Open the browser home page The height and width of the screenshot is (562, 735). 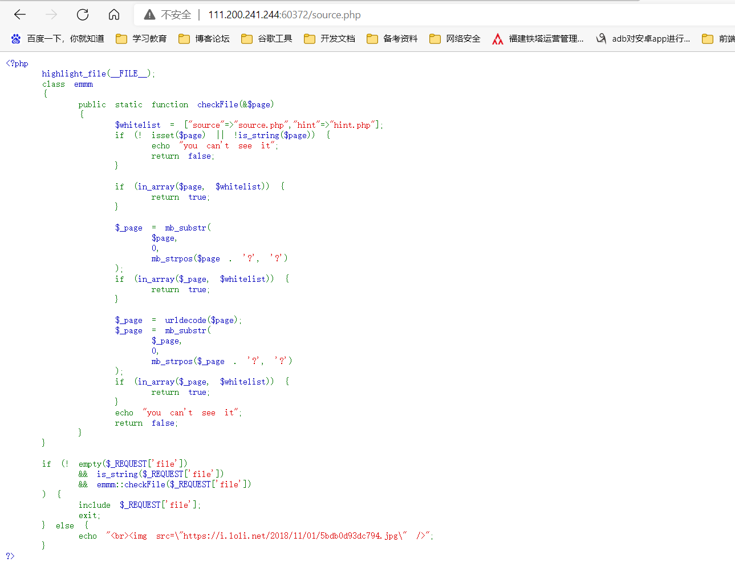[x=114, y=14]
